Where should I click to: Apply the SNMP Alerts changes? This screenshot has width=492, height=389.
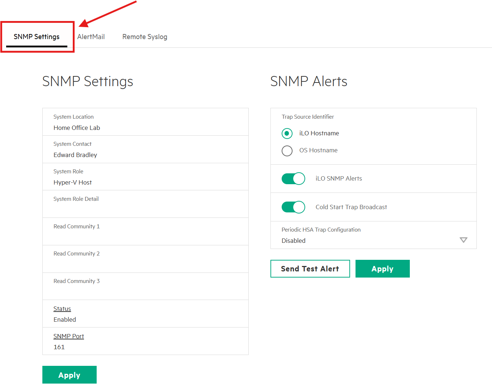pos(382,269)
